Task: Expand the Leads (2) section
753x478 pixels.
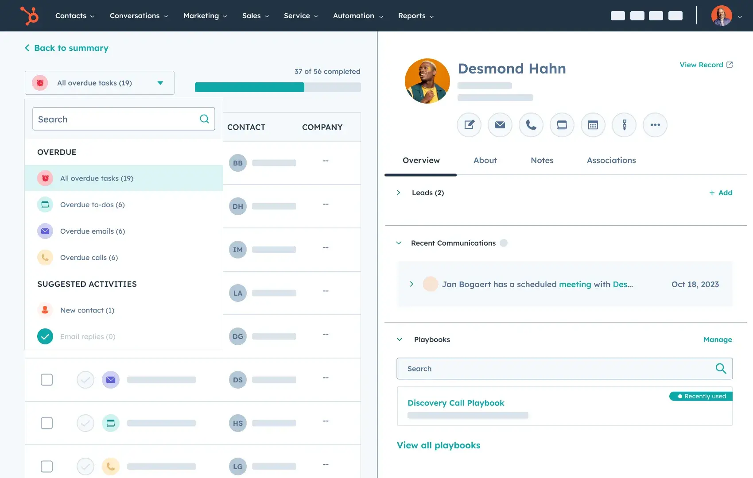Action: click(398, 193)
